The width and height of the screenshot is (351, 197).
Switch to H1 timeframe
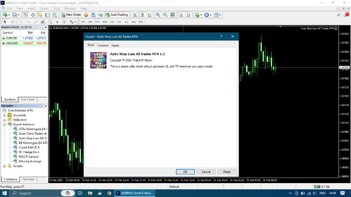112,22
